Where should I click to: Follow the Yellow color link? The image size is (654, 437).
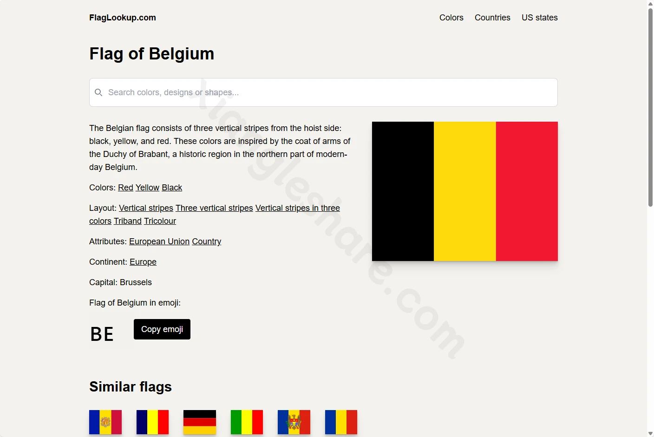point(147,188)
